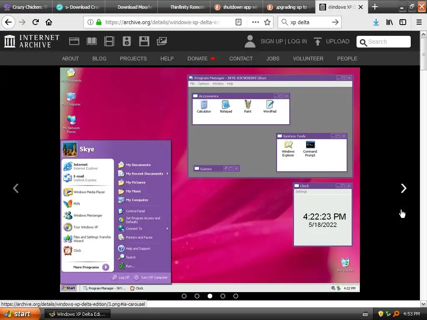Select Windows XP Delta Edi taskbar button
Image resolution: width=427 pixels, height=320 pixels.
[77, 314]
